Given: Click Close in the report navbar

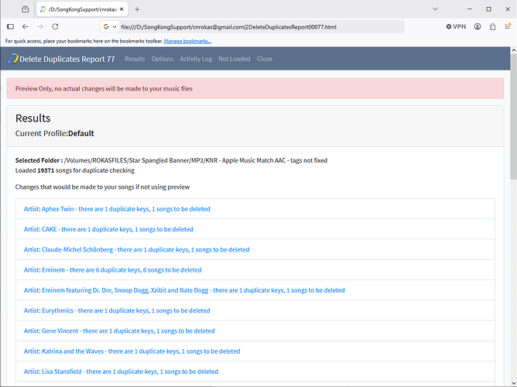Looking at the screenshot, I should [265, 59].
